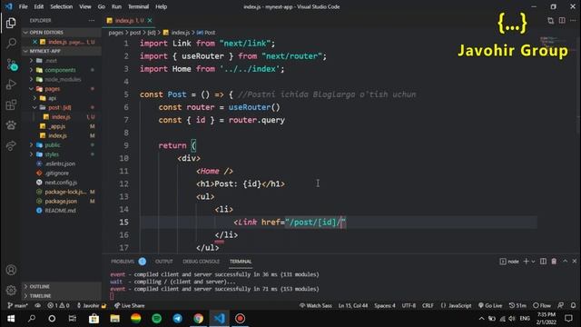Open the View menu
The width and height of the screenshot is (581, 327).
pyautogui.click(x=84, y=6)
